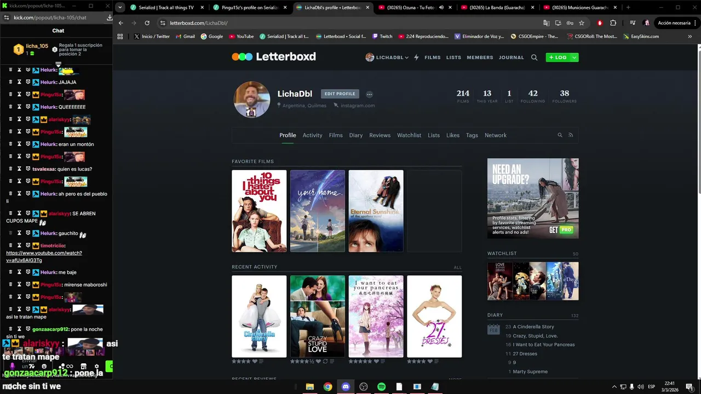The width and height of the screenshot is (701, 394).
Task: Switch to the Network profile tab
Action: tap(496, 135)
